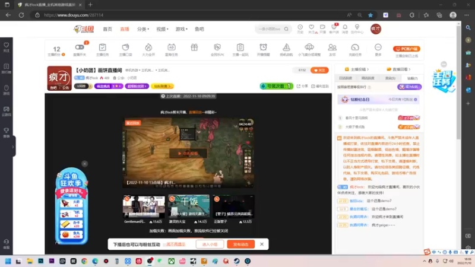Expand the 游戏 dropdown menu
The width and height of the screenshot is (475, 267).
pyautogui.click(x=182, y=29)
